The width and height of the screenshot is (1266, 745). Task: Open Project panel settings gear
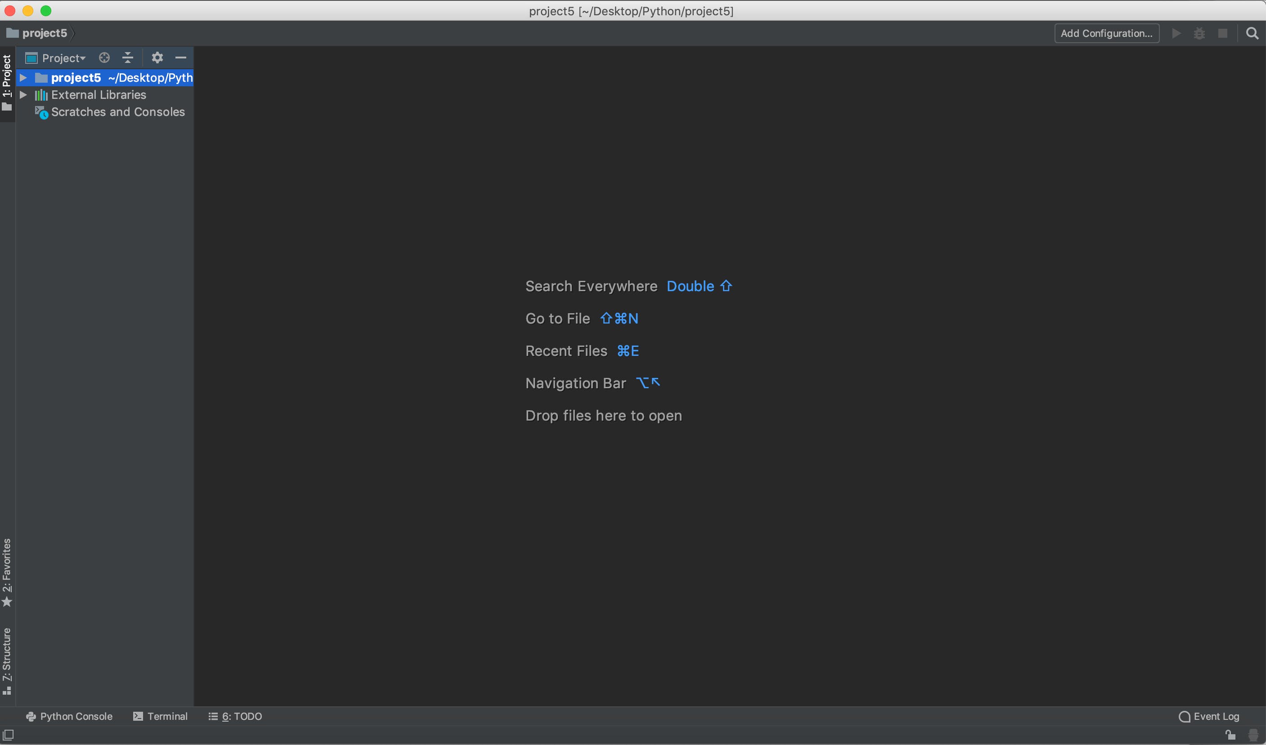pyautogui.click(x=157, y=58)
